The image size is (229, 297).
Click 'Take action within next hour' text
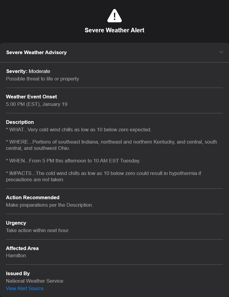38,230
